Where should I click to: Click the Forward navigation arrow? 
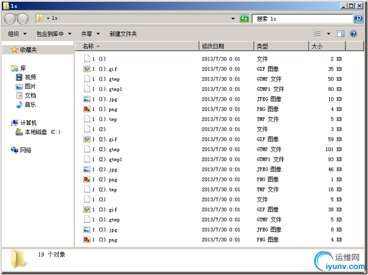23,19
